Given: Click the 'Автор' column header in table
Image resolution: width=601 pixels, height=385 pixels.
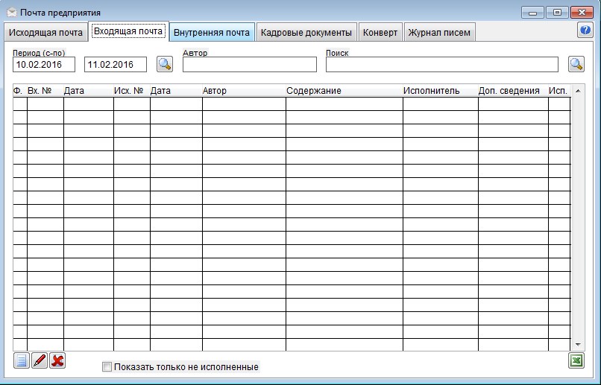Looking at the screenshot, I should pos(244,91).
